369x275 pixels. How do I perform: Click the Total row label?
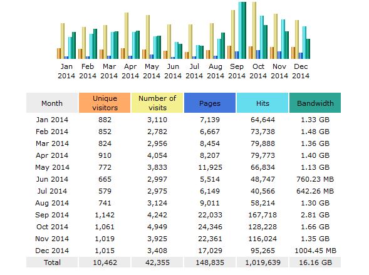[x=52, y=262]
